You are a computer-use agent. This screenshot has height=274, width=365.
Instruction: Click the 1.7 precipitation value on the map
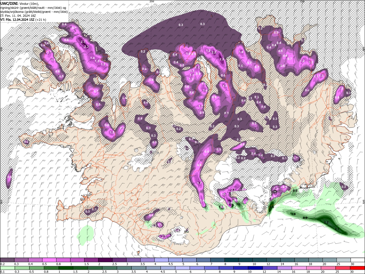[199, 183]
